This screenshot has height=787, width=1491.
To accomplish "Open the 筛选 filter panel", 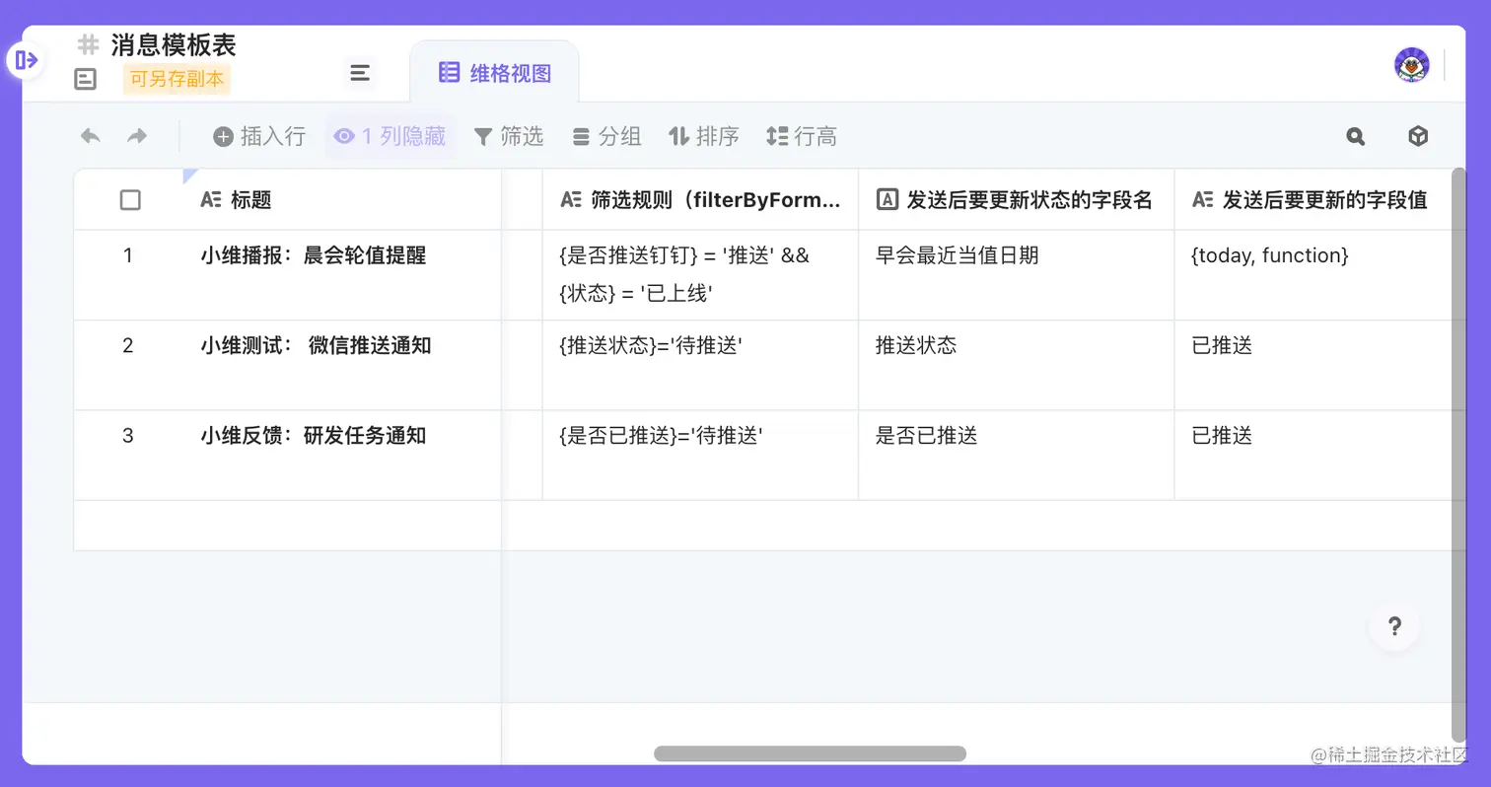I will point(509,136).
